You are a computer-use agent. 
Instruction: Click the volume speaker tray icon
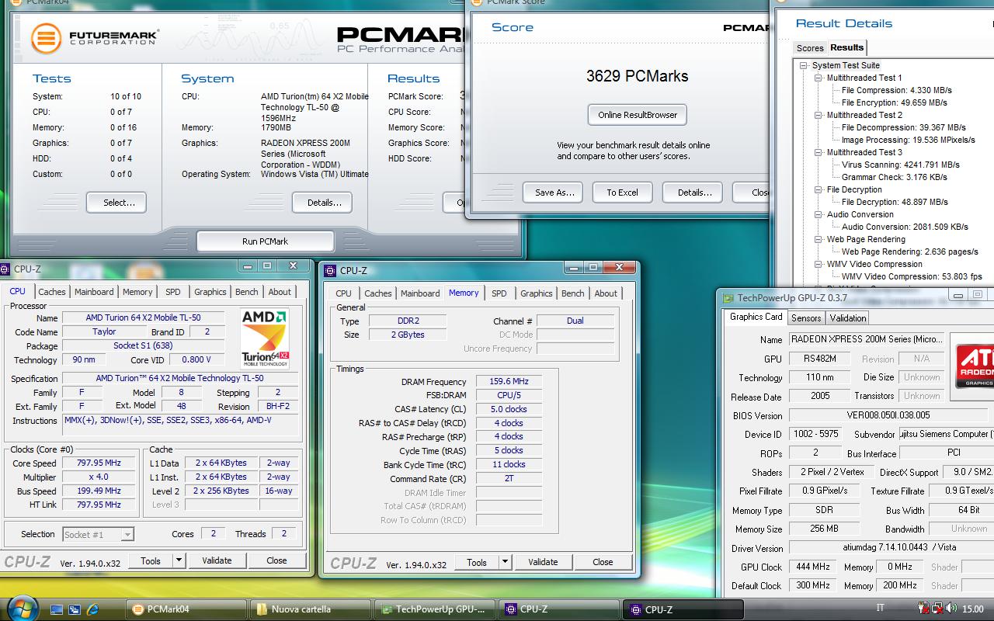pos(951,609)
